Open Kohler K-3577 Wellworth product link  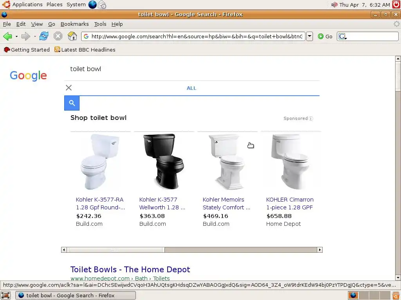(x=162, y=203)
